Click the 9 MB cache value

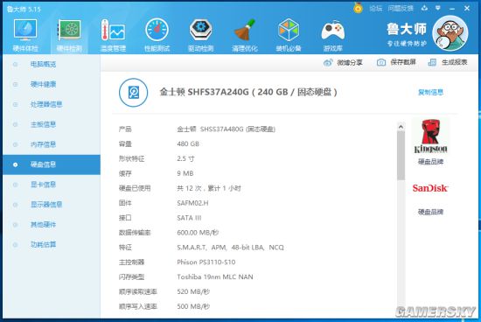click(x=185, y=173)
